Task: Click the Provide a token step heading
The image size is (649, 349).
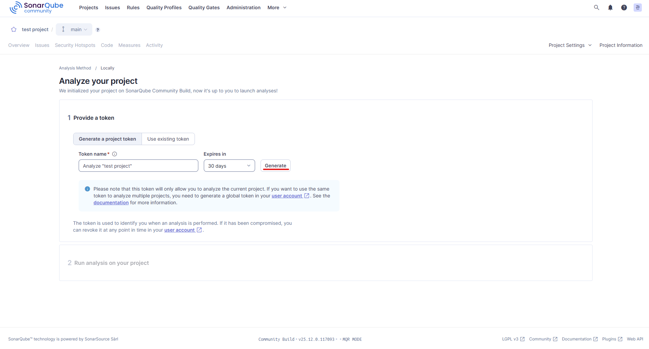Action: (94, 118)
